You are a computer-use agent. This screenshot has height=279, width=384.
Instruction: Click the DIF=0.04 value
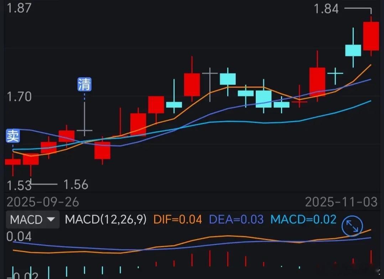177,219
